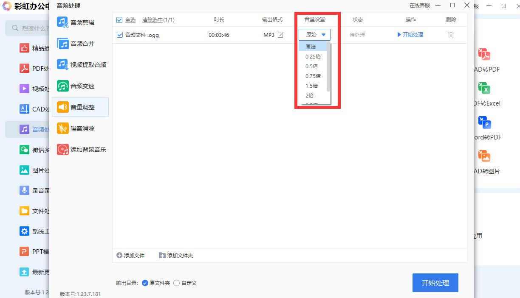The height and width of the screenshot is (298, 520).
Task: Uncheck the 全选 select-all checkbox
Action: pyautogui.click(x=119, y=19)
